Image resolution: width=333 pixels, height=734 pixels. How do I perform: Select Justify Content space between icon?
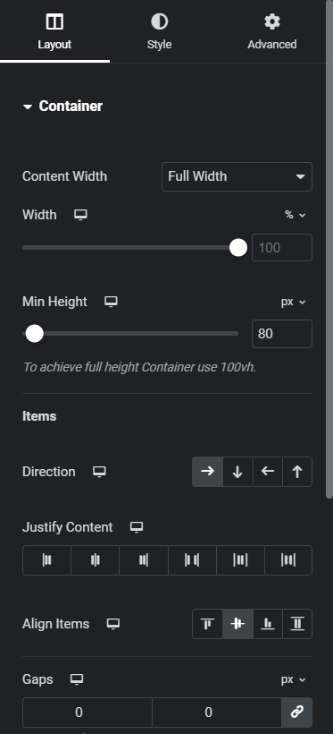192,559
